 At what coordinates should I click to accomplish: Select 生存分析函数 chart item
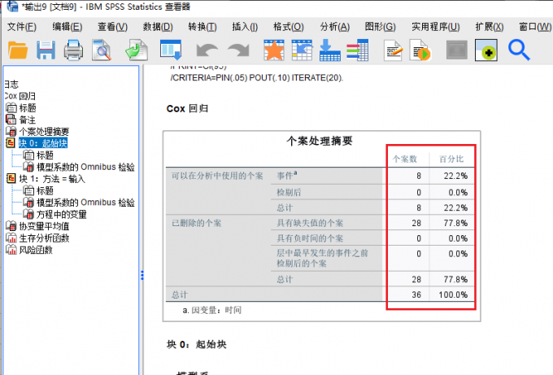point(44,238)
